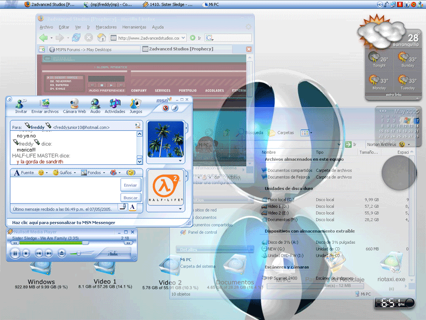The image size is (426, 320).
Task: Select Video 1 (D:) in Mi PC window
Action: 275,206
